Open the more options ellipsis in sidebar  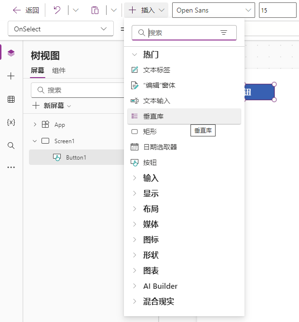click(x=11, y=167)
